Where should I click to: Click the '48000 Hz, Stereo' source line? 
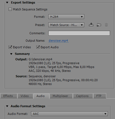coord(40,84)
